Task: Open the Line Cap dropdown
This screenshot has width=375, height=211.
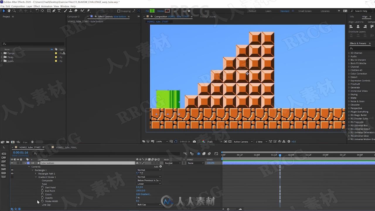Action: (x=149, y=205)
